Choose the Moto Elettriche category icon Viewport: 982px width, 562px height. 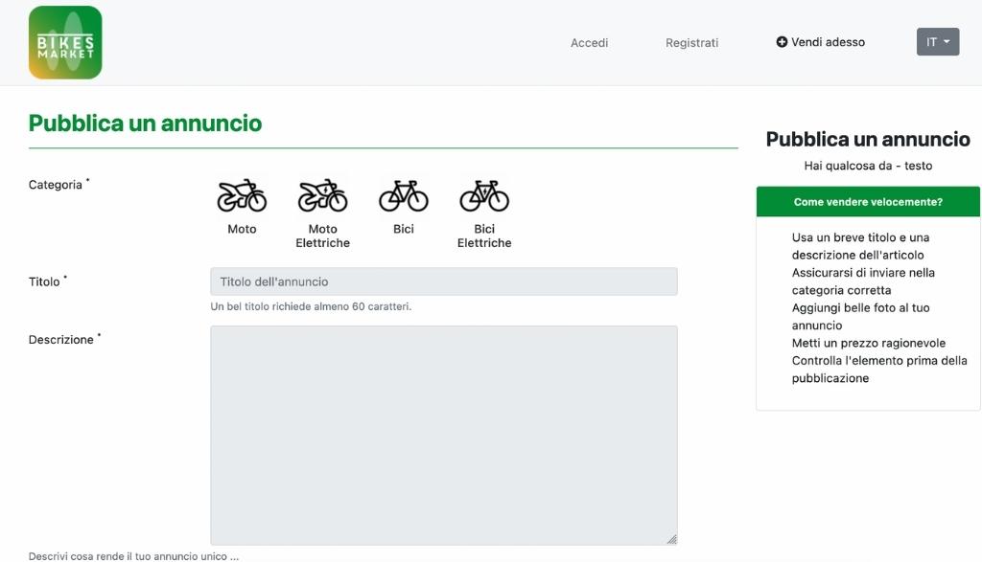tap(322, 195)
